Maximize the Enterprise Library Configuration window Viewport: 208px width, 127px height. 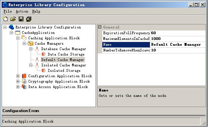click(196, 5)
